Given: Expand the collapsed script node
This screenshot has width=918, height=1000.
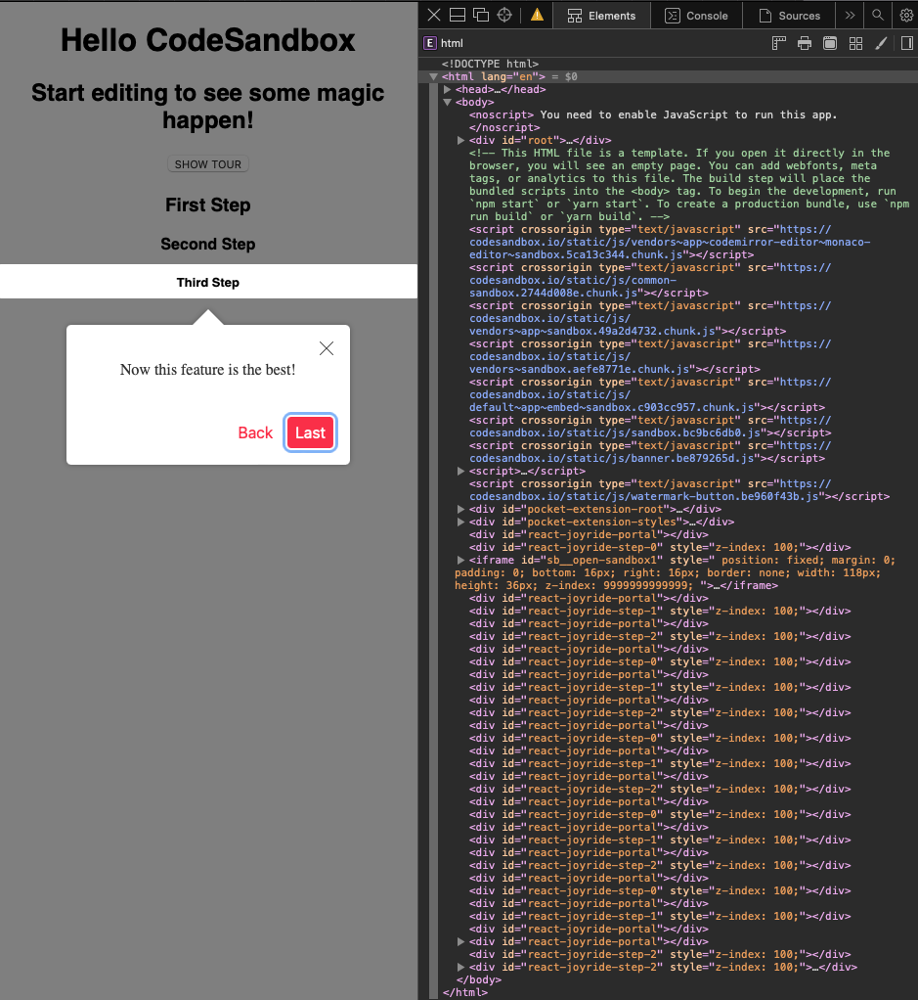Looking at the screenshot, I should pos(461,472).
